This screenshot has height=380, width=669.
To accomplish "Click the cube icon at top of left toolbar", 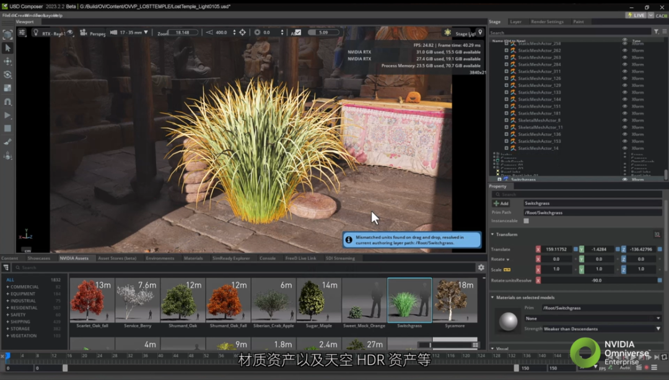I will point(7,34).
